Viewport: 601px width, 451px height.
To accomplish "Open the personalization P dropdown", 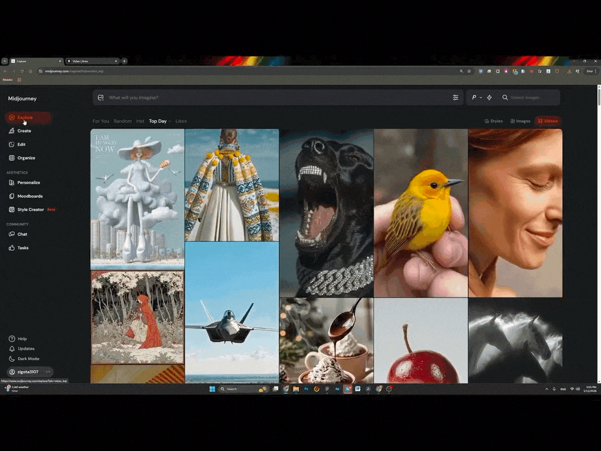I will click(476, 98).
